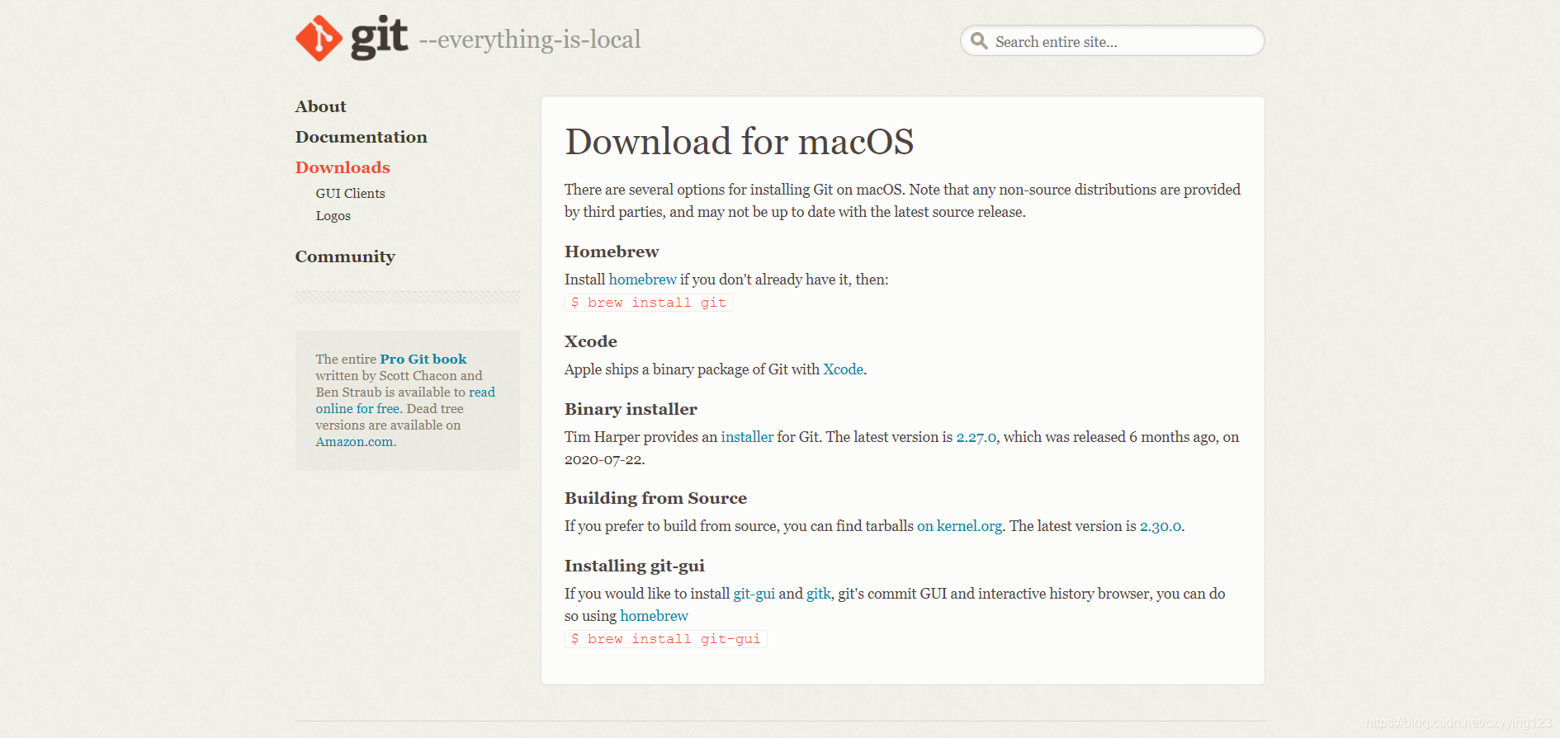Open the Documentation section
The width and height of the screenshot is (1560, 738).
pos(362,137)
